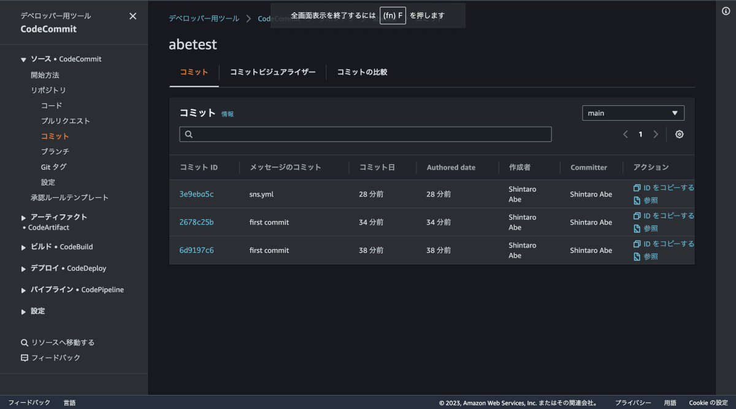Image resolution: width=736 pixels, height=409 pixels.
Task: Copy ID for commit 2678c25b
Action: coord(664,216)
